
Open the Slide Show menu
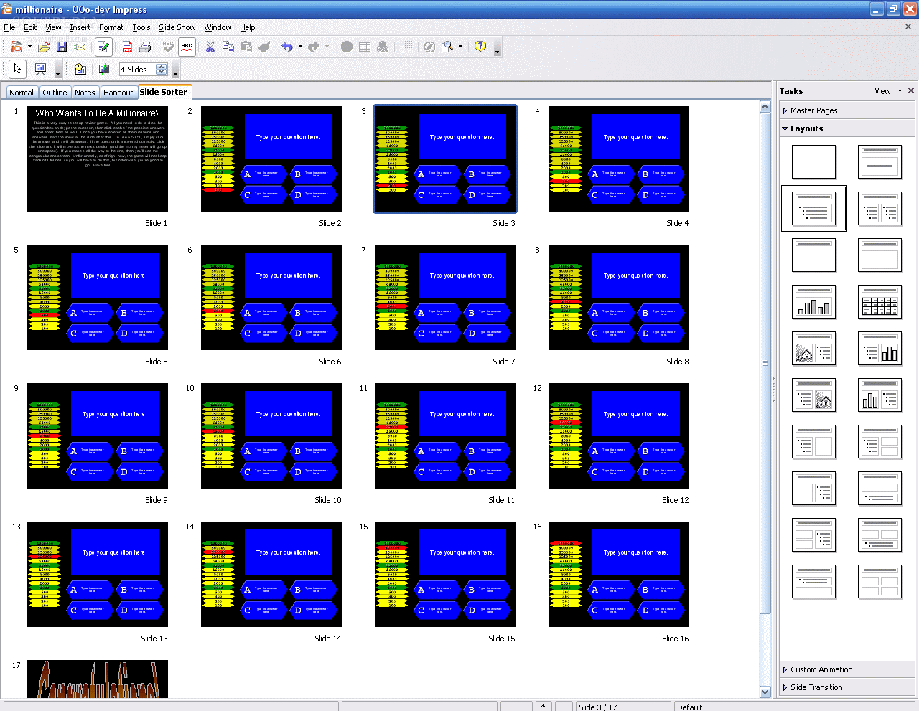(x=177, y=27)
